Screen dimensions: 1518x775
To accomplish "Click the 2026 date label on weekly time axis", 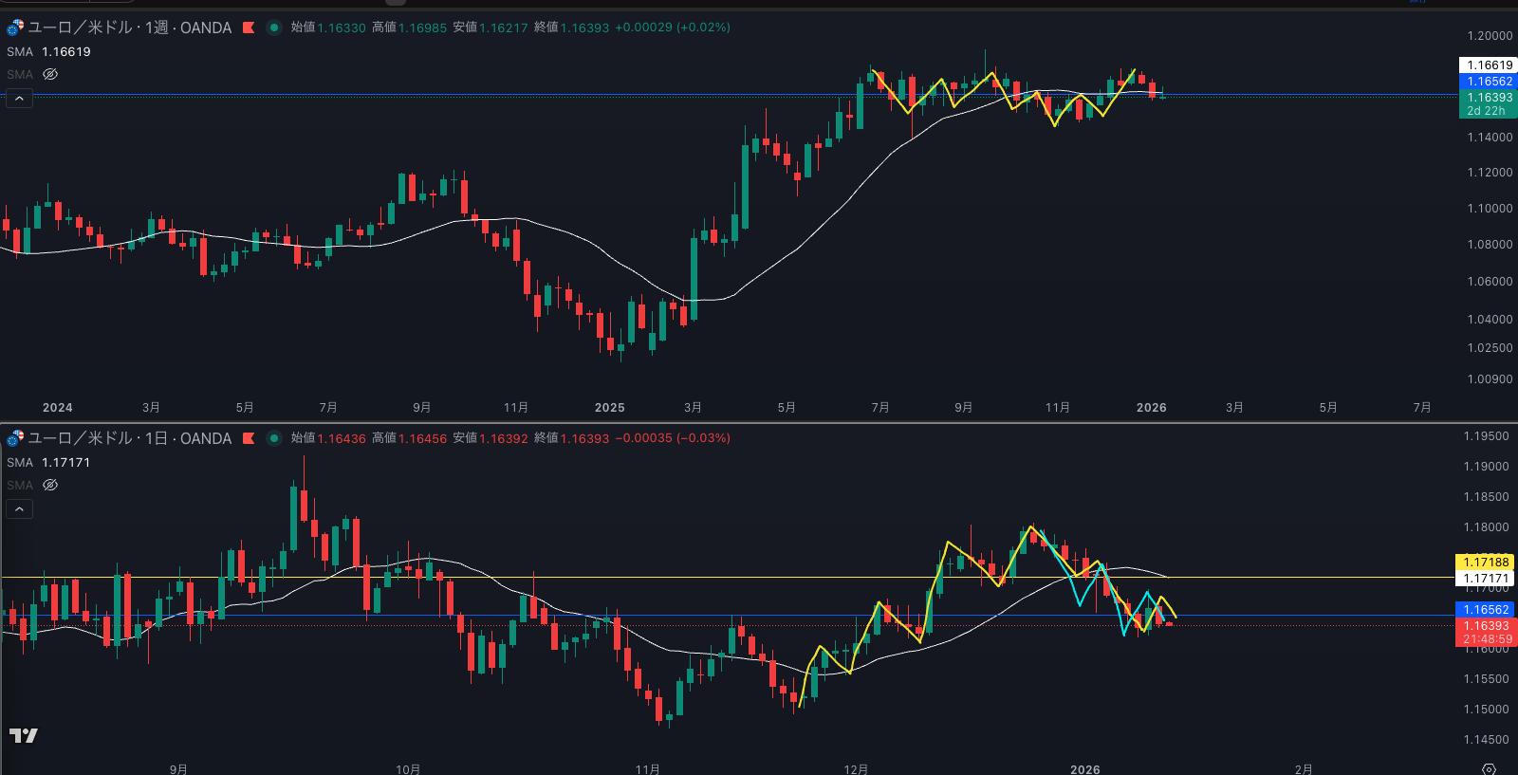I will click(x=1151, y=408).
